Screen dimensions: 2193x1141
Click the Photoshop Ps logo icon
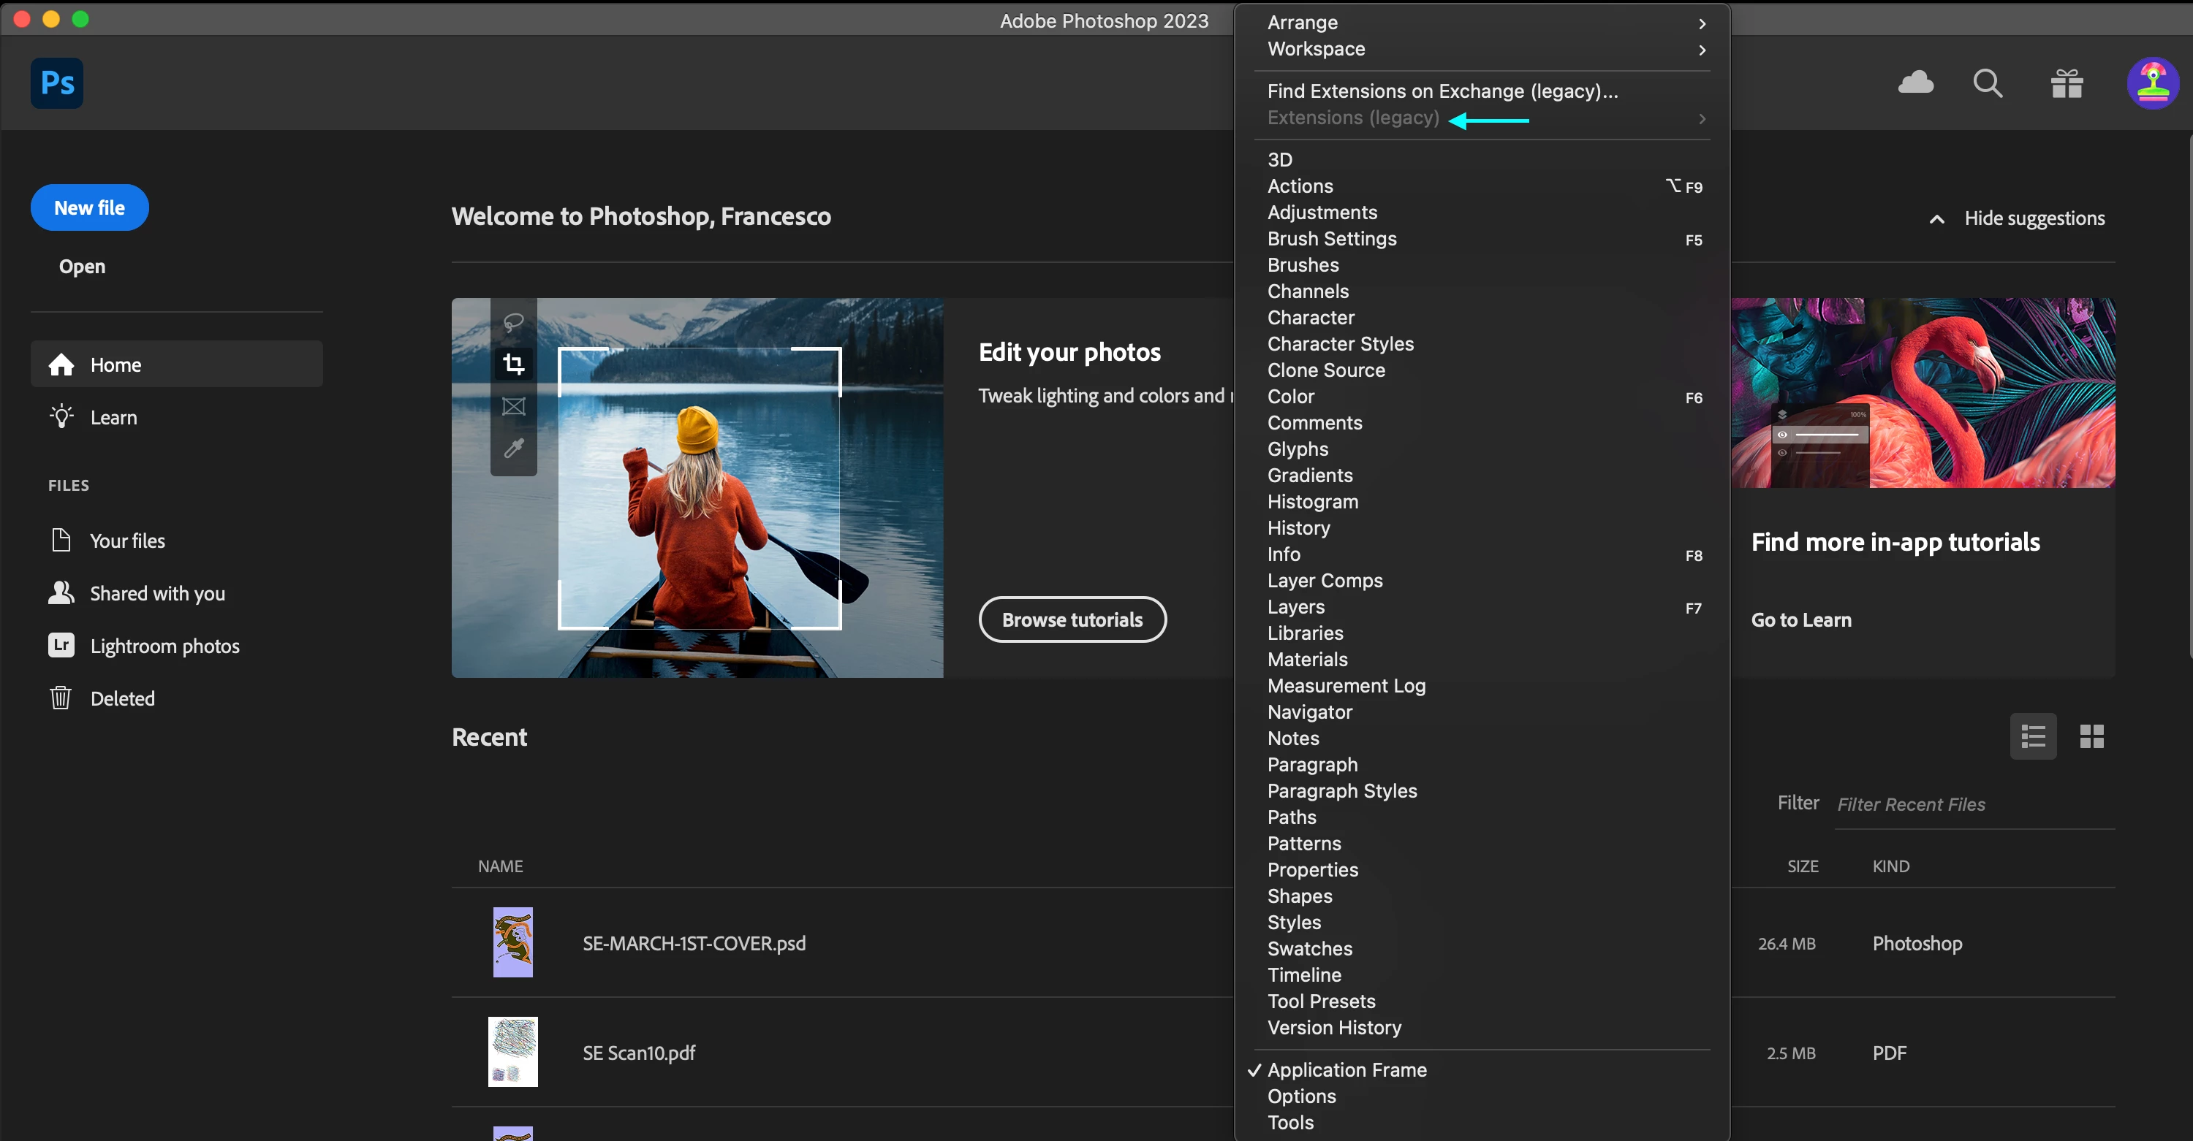pos(57,83)
